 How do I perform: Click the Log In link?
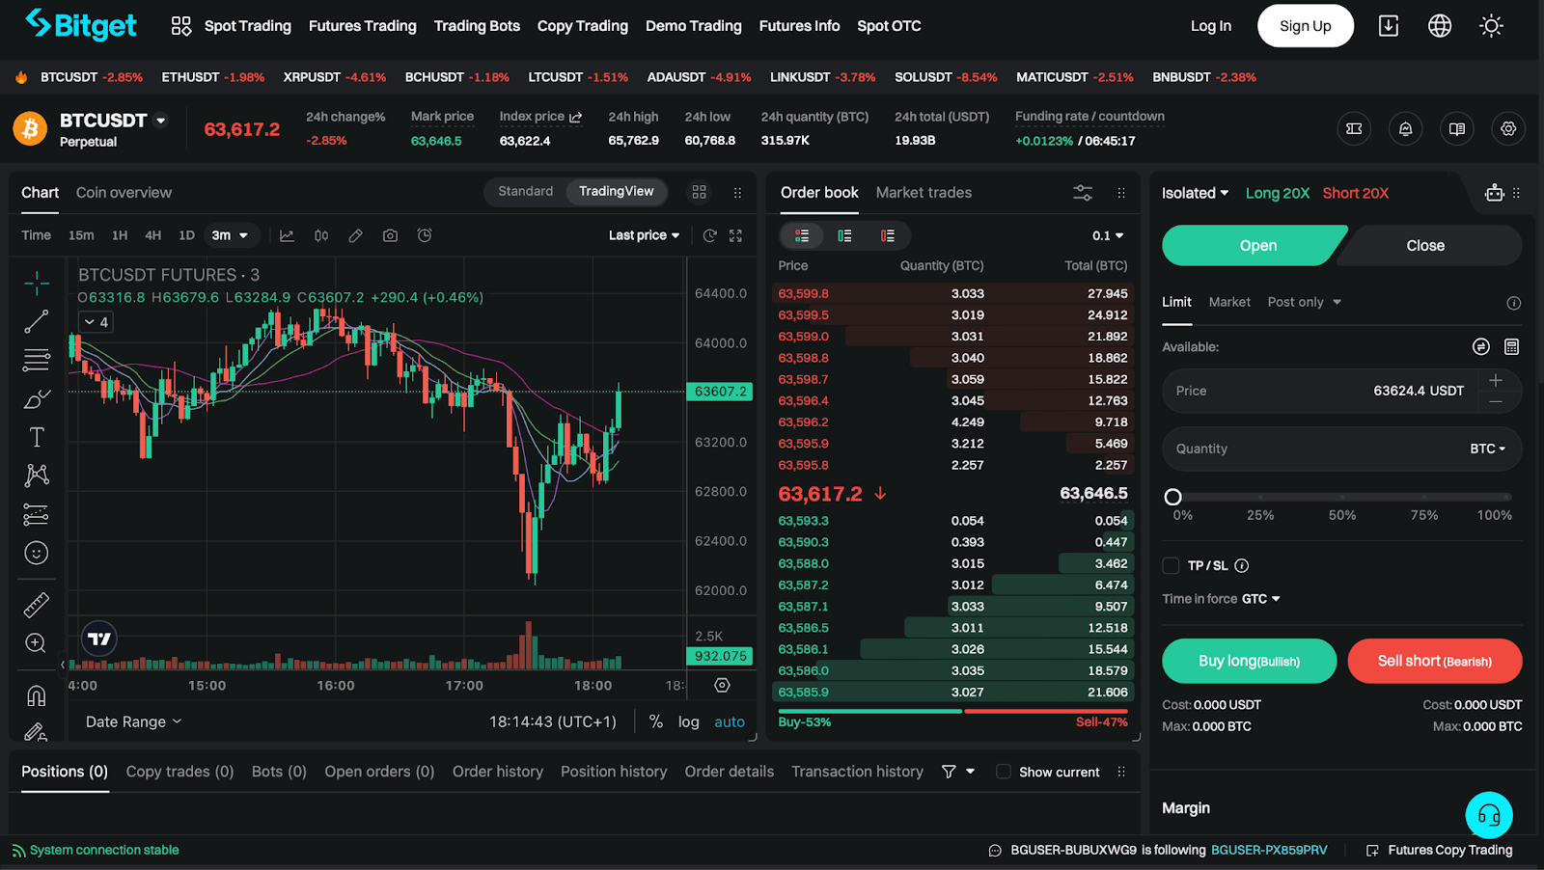click(x=1210, y=26)
